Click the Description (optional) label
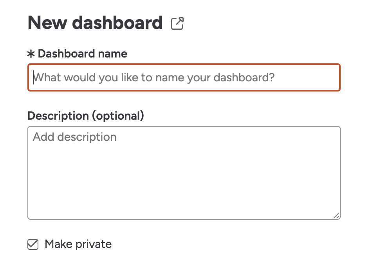Viewport: 372px width, 262px height. click(86, 116)
